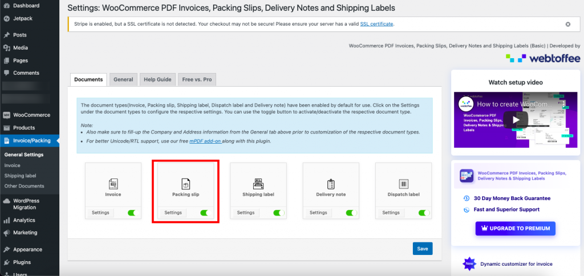The image size is (584, 276).
Task: Open Analytics menu label
Action: 24,220
